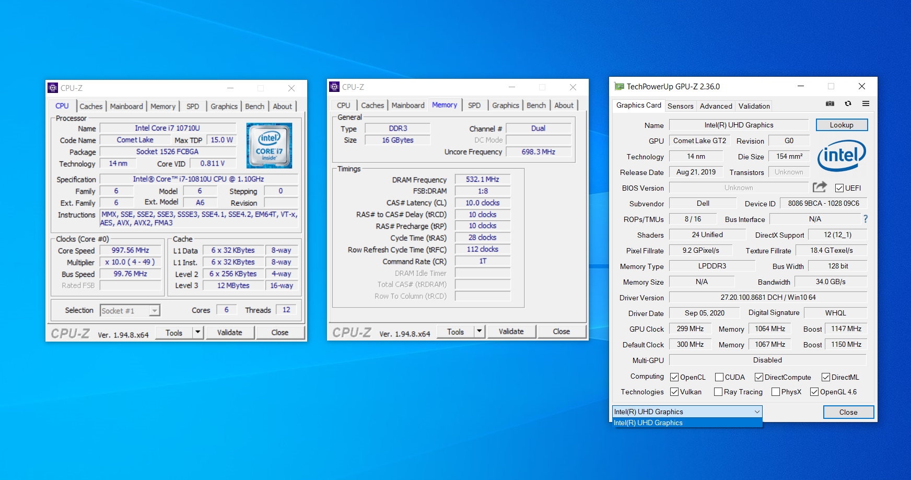The width and height of the screenshot is (911, 480).
Task: Select Intel(R) UHD Graphics from dropdown list
Action: point(687,423)
